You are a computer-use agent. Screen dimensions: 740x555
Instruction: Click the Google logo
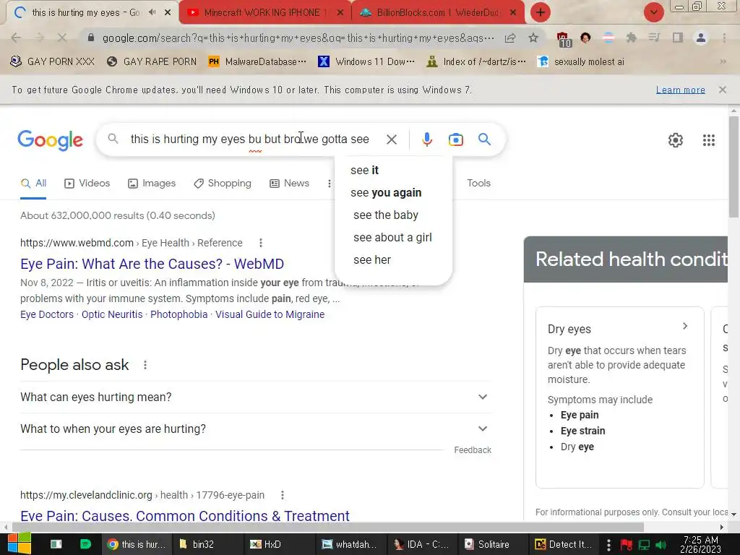(x=50, y=139)
